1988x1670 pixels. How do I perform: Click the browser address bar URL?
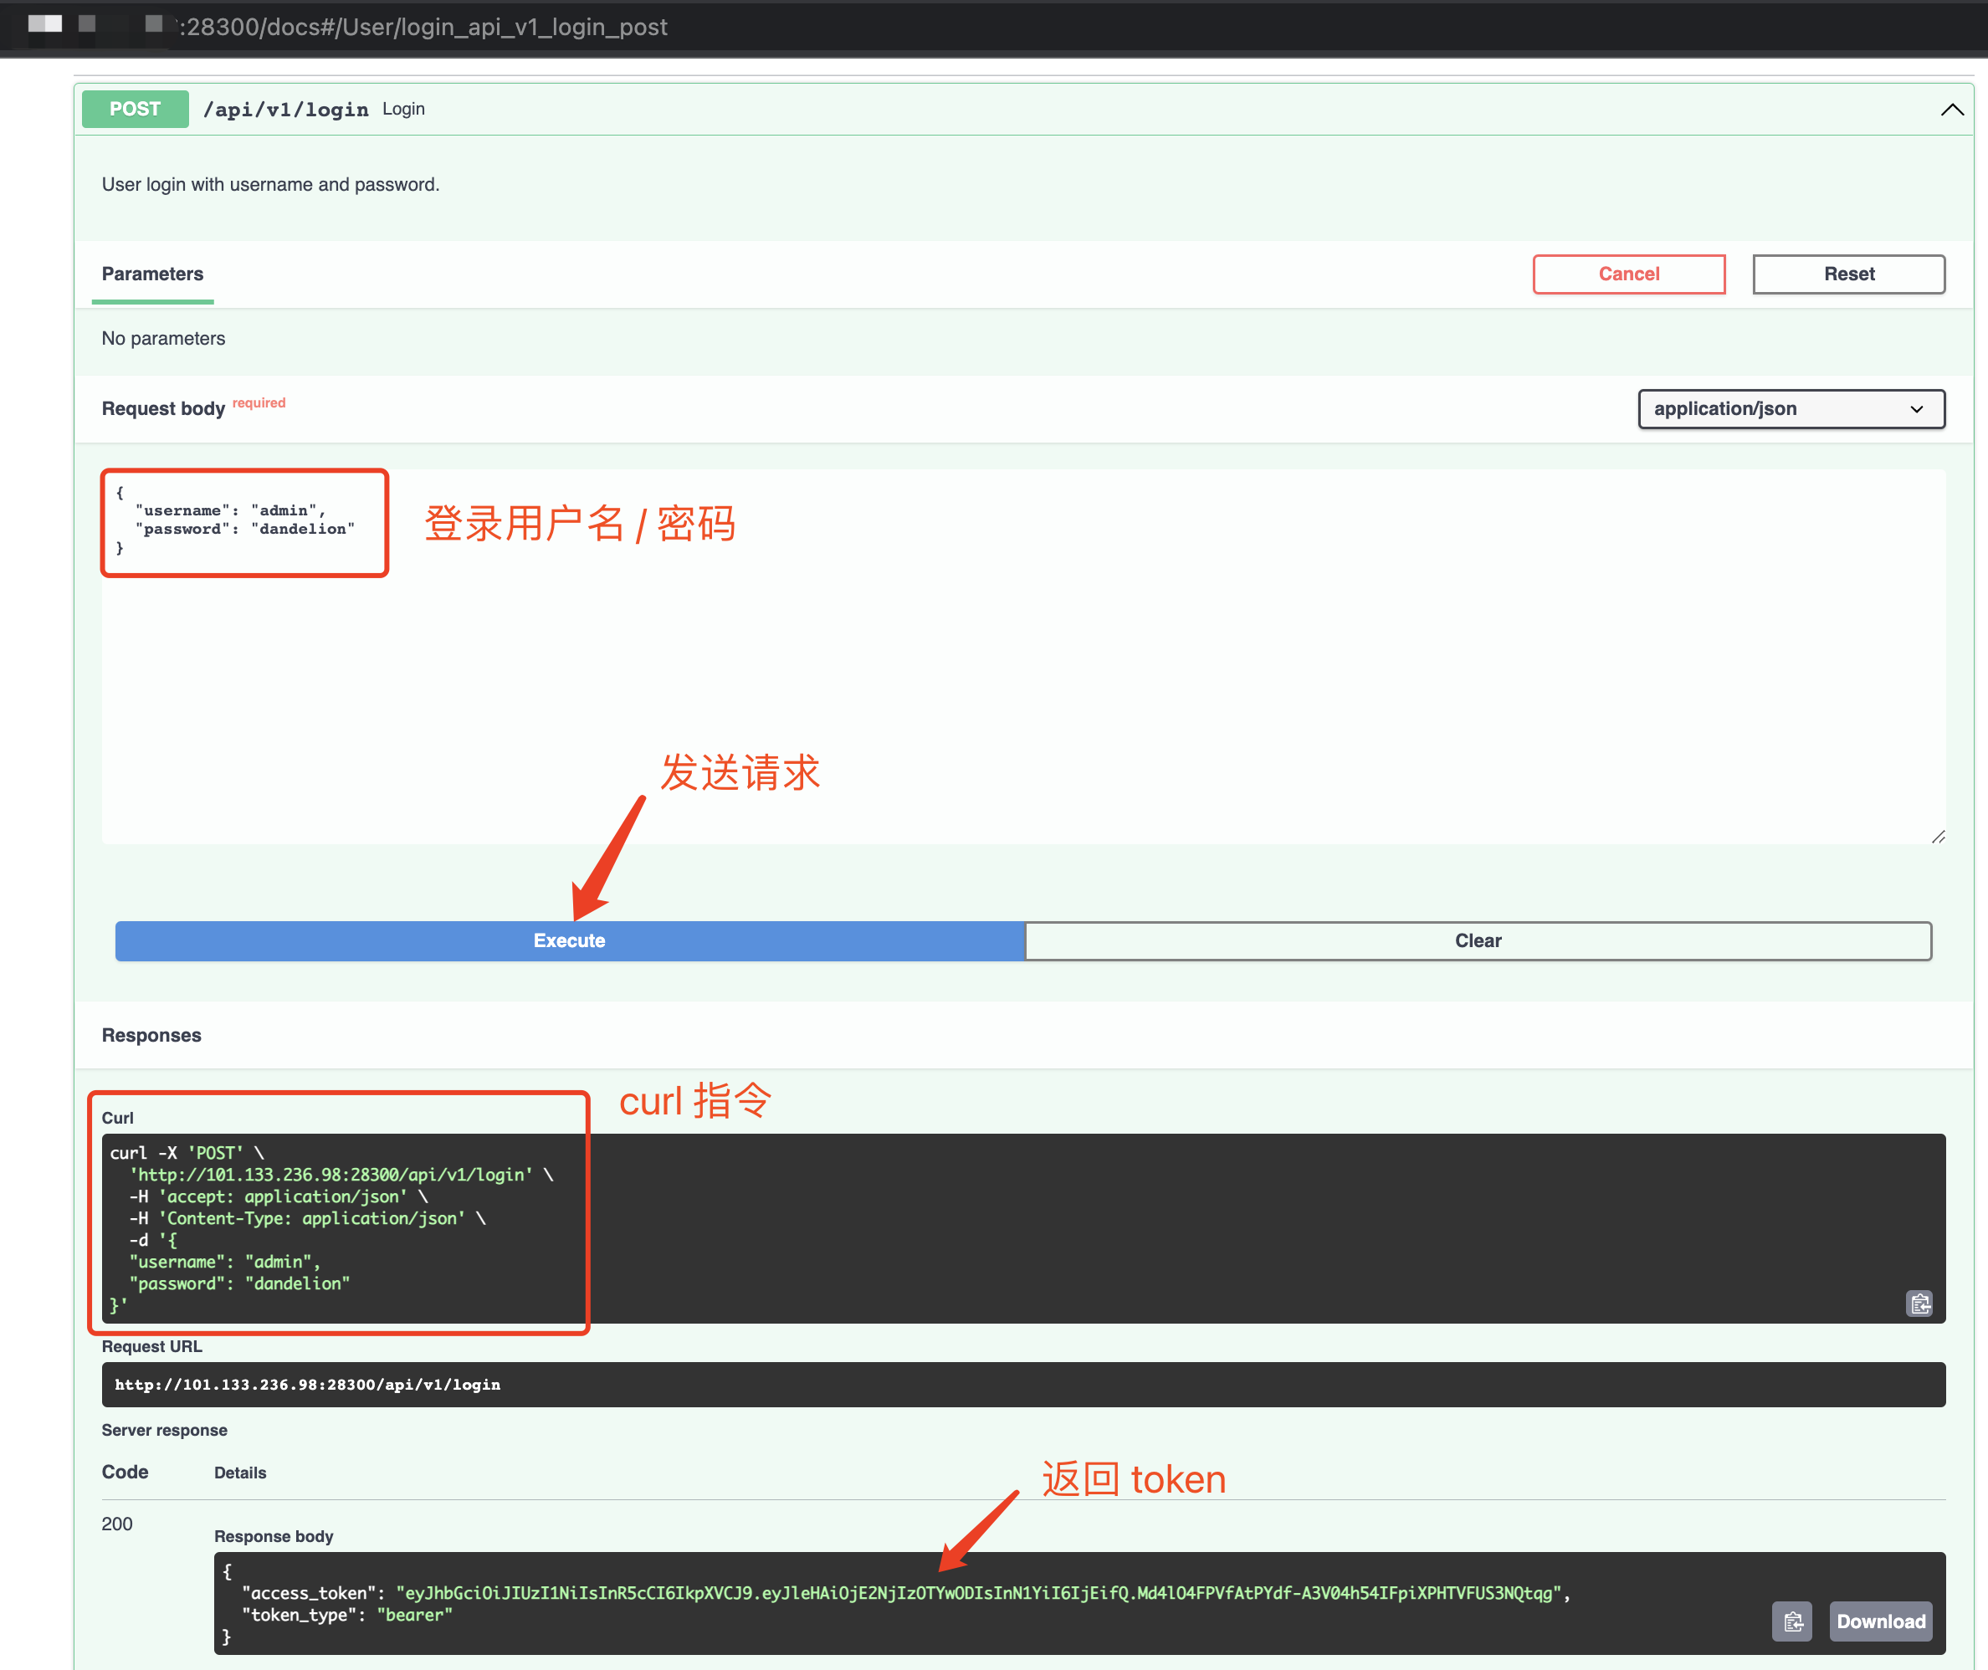pos(423,27)
